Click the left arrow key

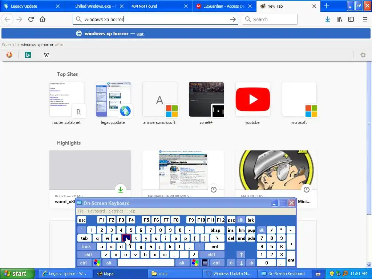(231, 263)
